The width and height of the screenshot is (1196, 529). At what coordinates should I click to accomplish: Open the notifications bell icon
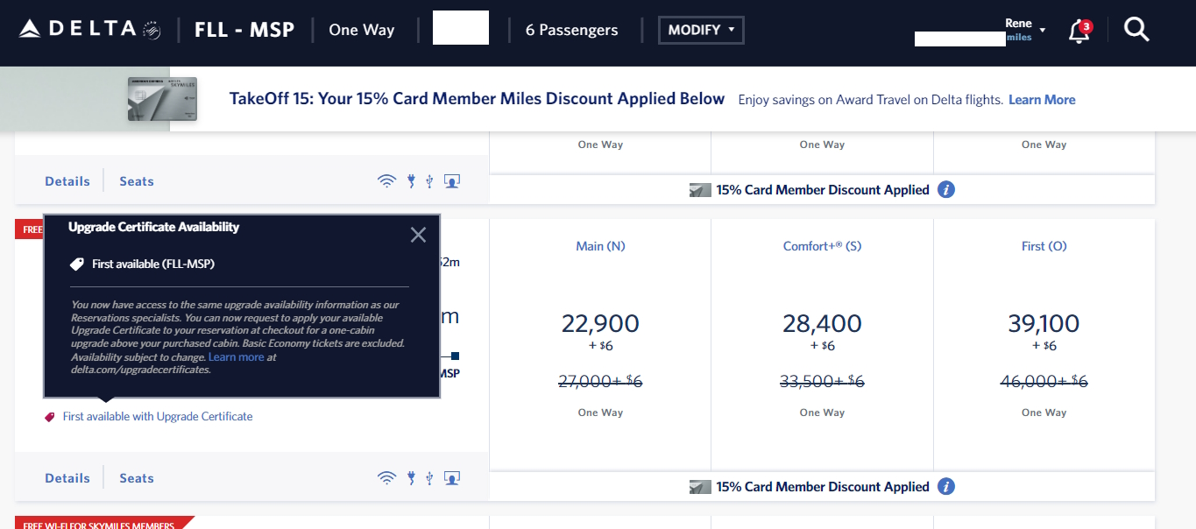1079,32
